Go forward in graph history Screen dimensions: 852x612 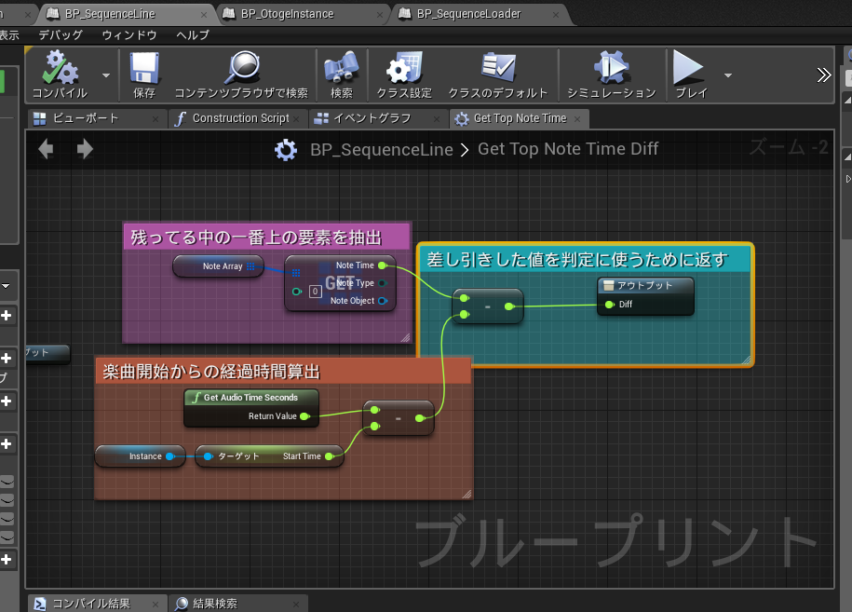85,148
